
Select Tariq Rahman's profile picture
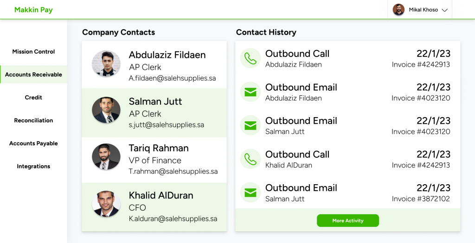pyautogui.click(x=106, y=157)
